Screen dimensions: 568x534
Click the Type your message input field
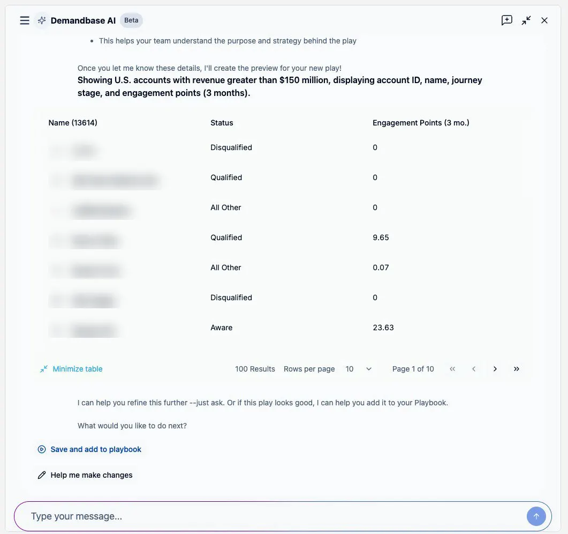pos(161,516)
